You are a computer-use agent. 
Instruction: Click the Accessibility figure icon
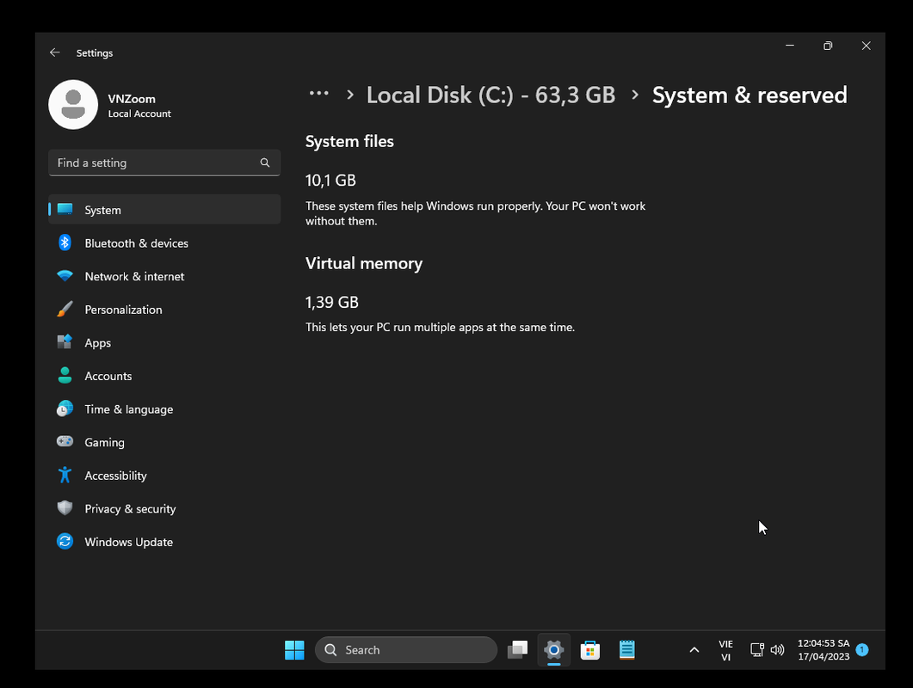[65, 475]
